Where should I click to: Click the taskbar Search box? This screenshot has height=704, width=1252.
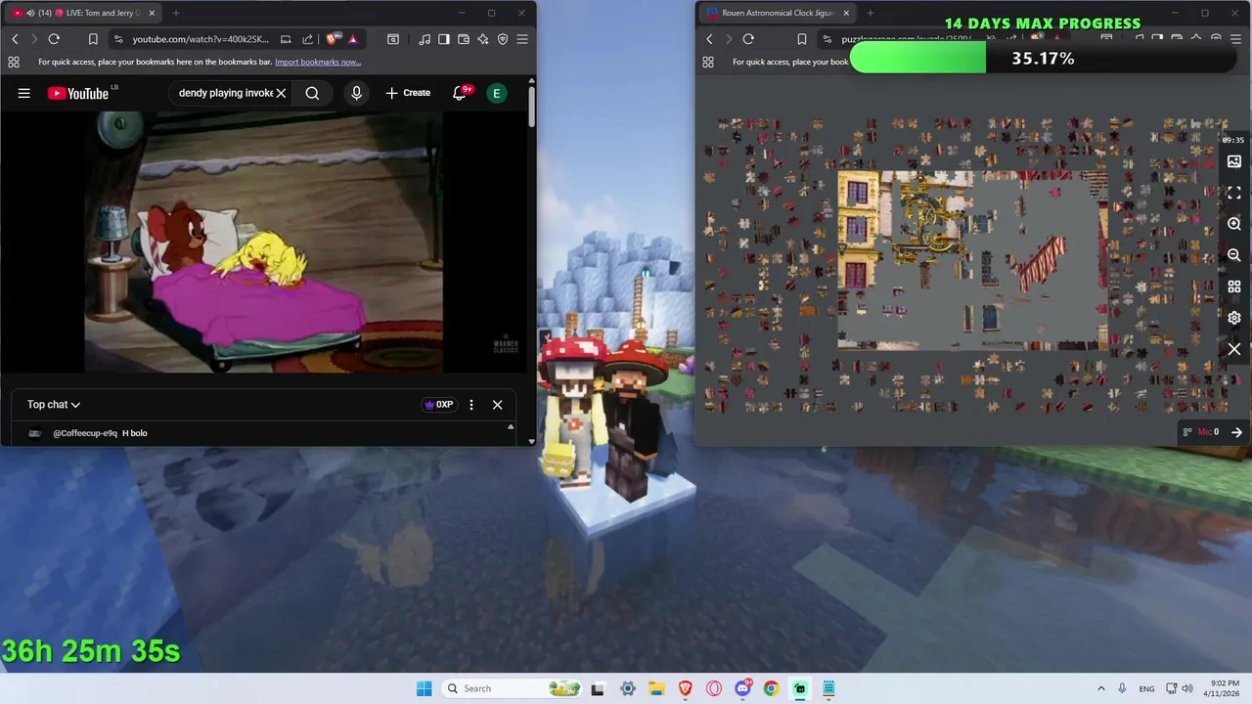click(x=512, y=688)
